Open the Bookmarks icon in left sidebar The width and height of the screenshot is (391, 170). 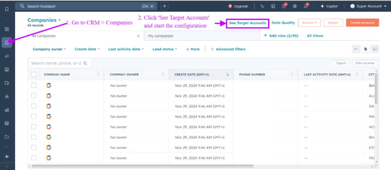coord(7,9)
